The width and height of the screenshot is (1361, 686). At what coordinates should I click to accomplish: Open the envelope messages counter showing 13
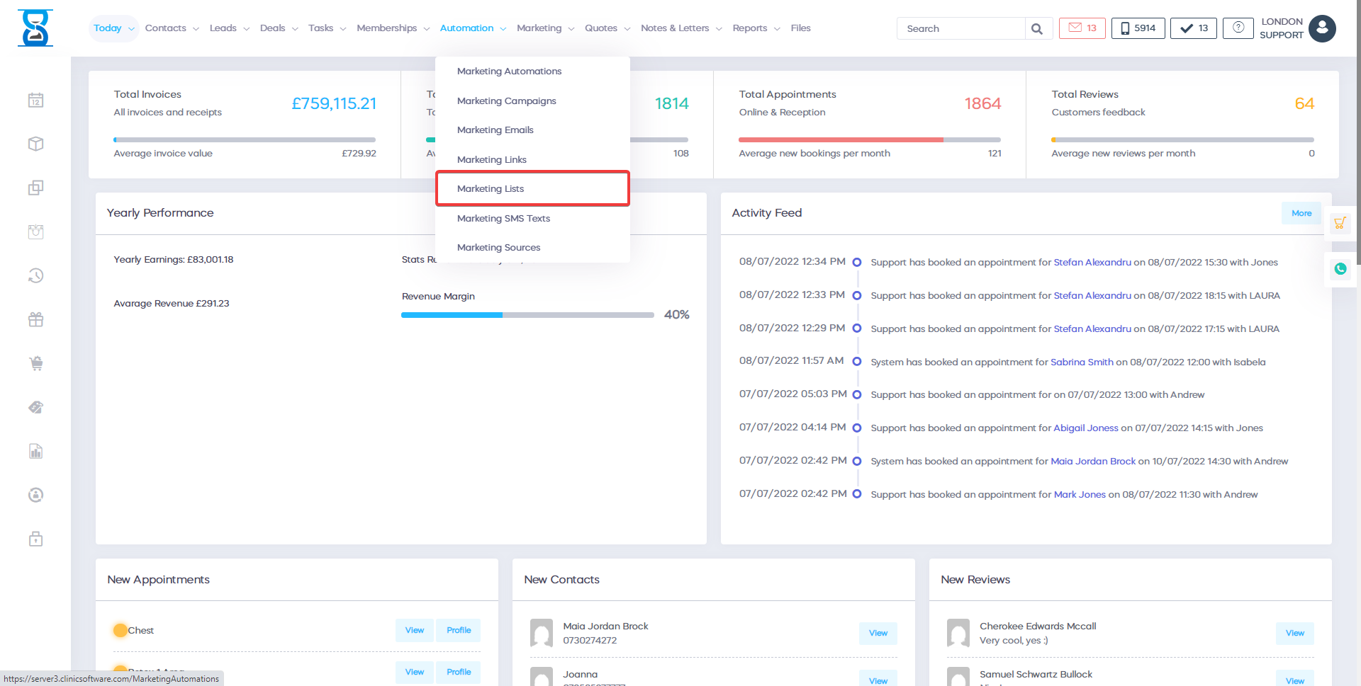(1082, 28)
